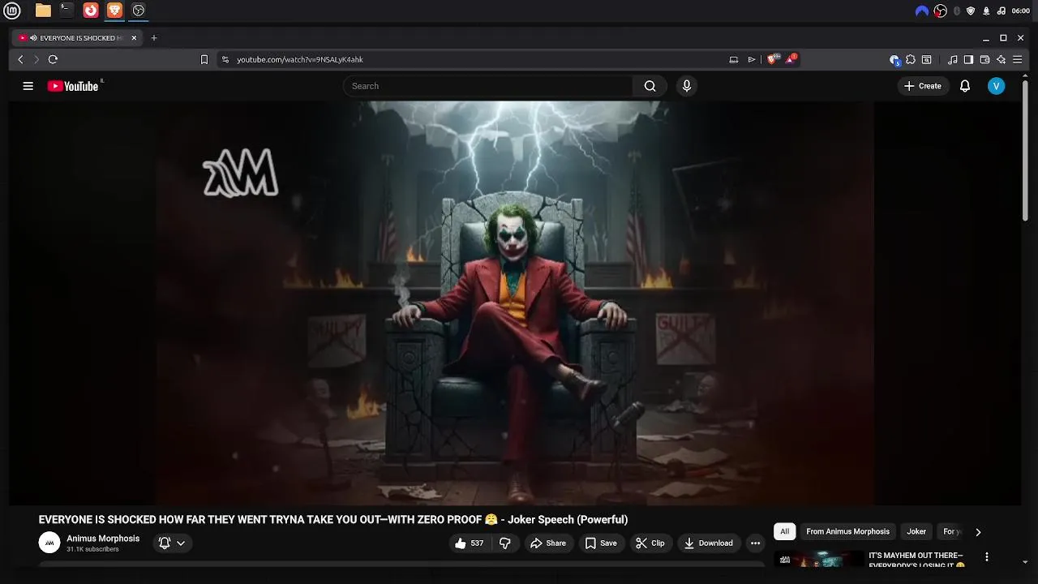The width and height of the screenshot is (1038, 584).
Task: Bookmark this page
Action: point(204,59)
